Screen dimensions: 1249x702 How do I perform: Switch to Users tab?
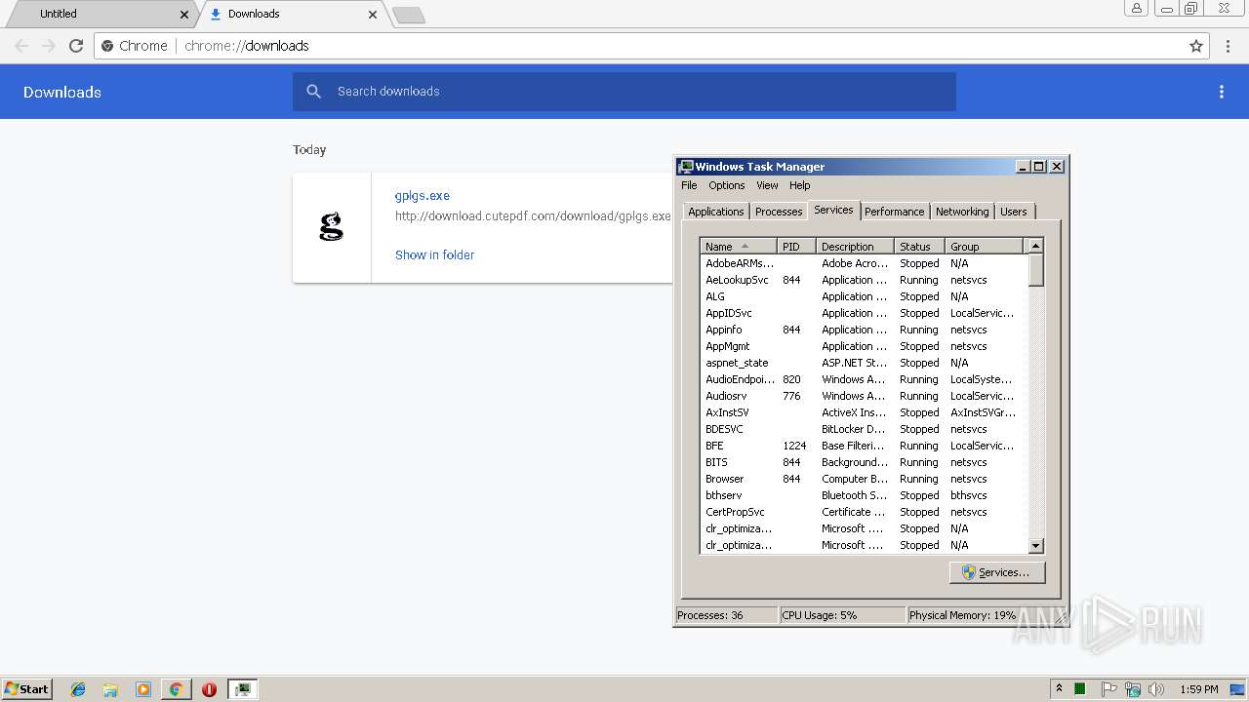pos(1013,212)
